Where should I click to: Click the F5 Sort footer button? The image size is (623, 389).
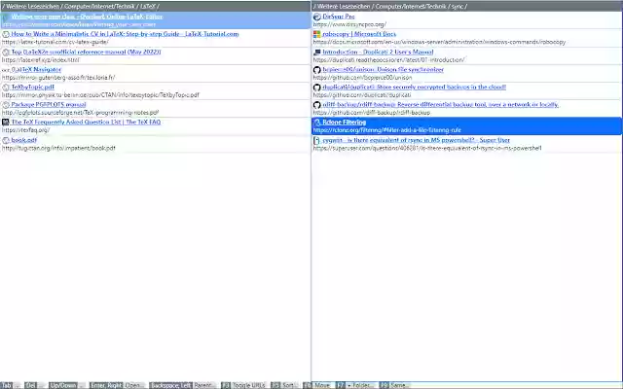click(x=284, y=385)
